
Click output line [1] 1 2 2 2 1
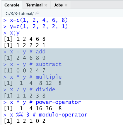[25, 45]
